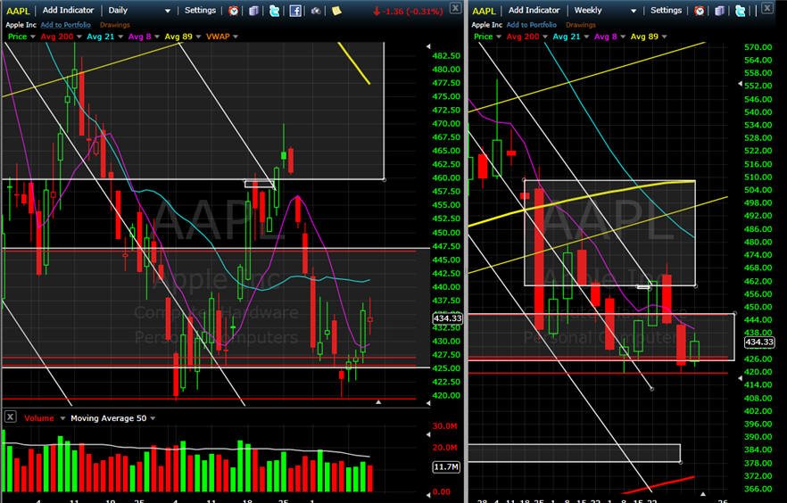Screen dimensions: 787x503
Task: Open Drawings in Daily chart
Action: (114, 25)
